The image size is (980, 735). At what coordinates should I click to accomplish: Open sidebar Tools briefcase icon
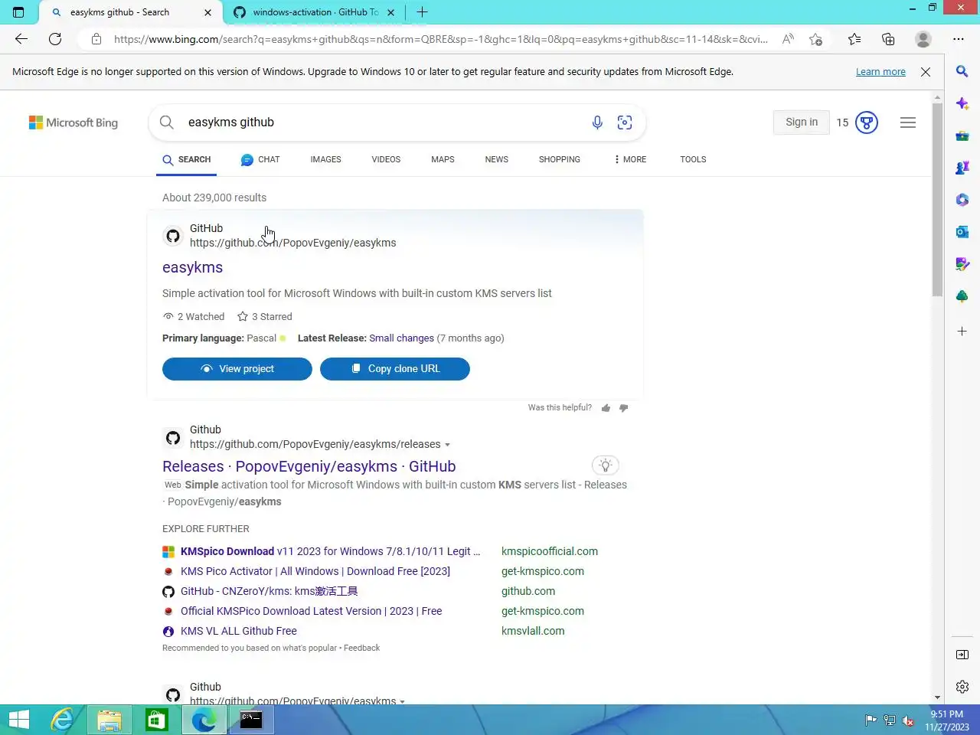[962, 136]
